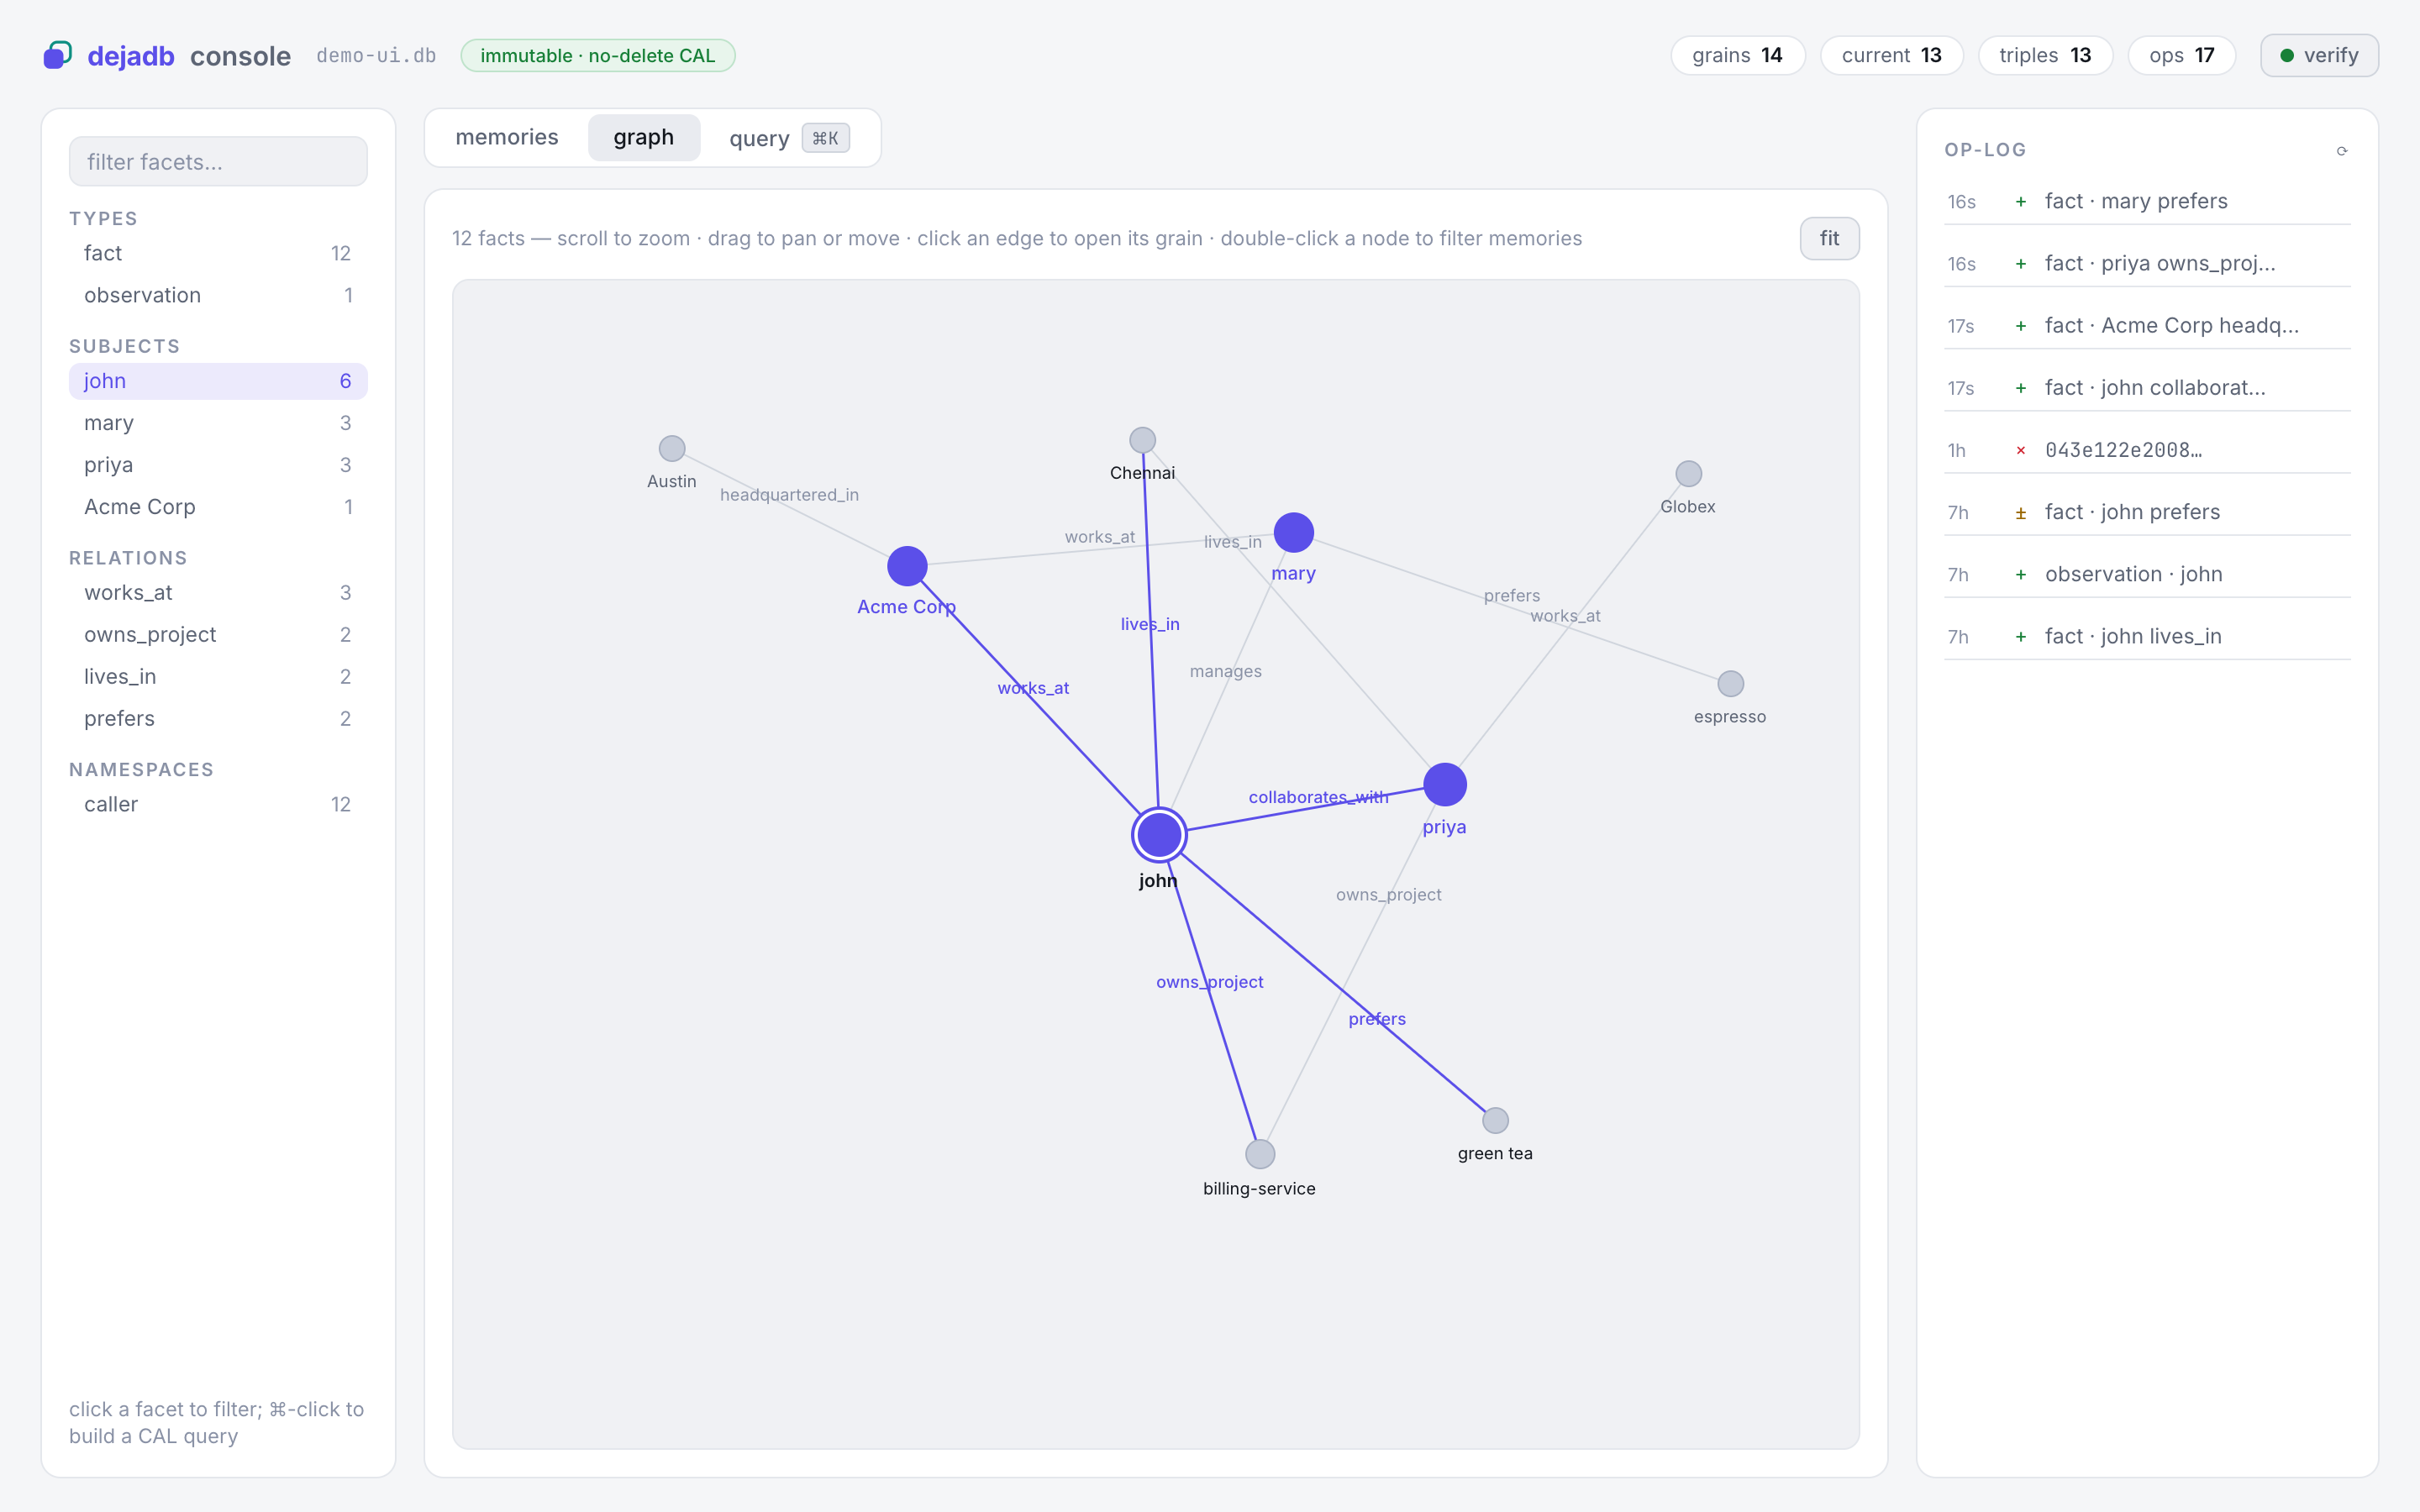This screenshot has width=2420, height=1512.
Task: Click the collaborates_with edge label
Action: pos(1318,797)
